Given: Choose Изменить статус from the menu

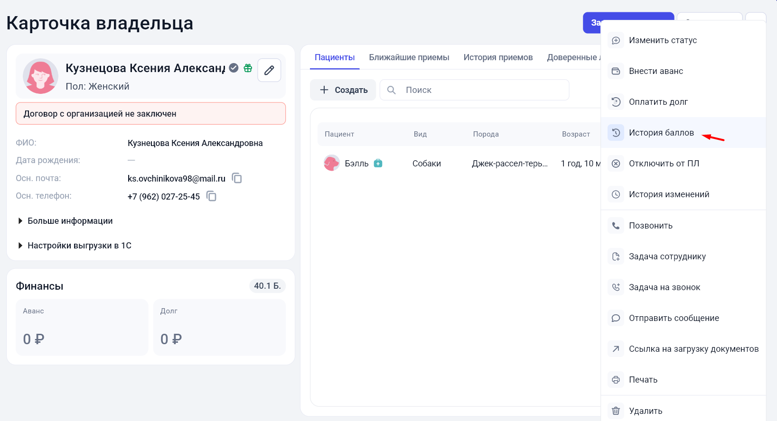Looking at the screenshot, I should pos(683,40).
